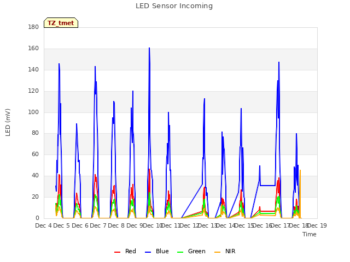350x262 pixels.
Task: Click the y-axis tick value 40
Action: (x=35, y=176)
